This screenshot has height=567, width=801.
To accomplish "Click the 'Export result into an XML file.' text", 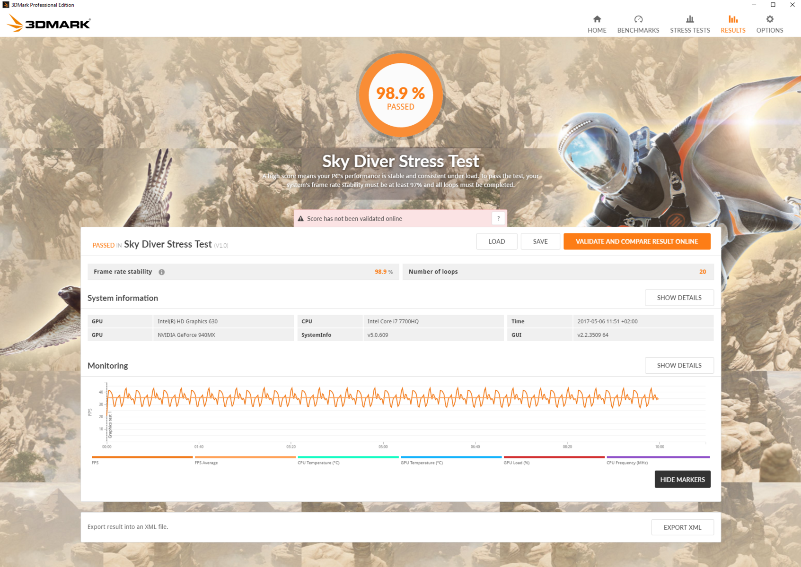I will coord(128,527).
